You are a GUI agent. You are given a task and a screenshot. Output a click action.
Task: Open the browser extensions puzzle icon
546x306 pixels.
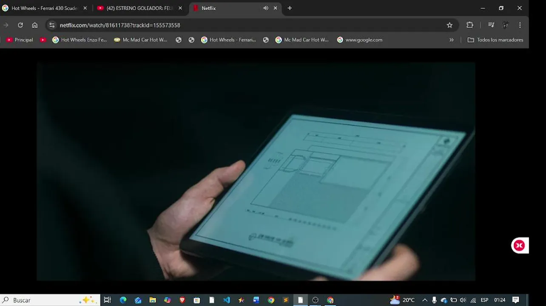tap(470, 25)
